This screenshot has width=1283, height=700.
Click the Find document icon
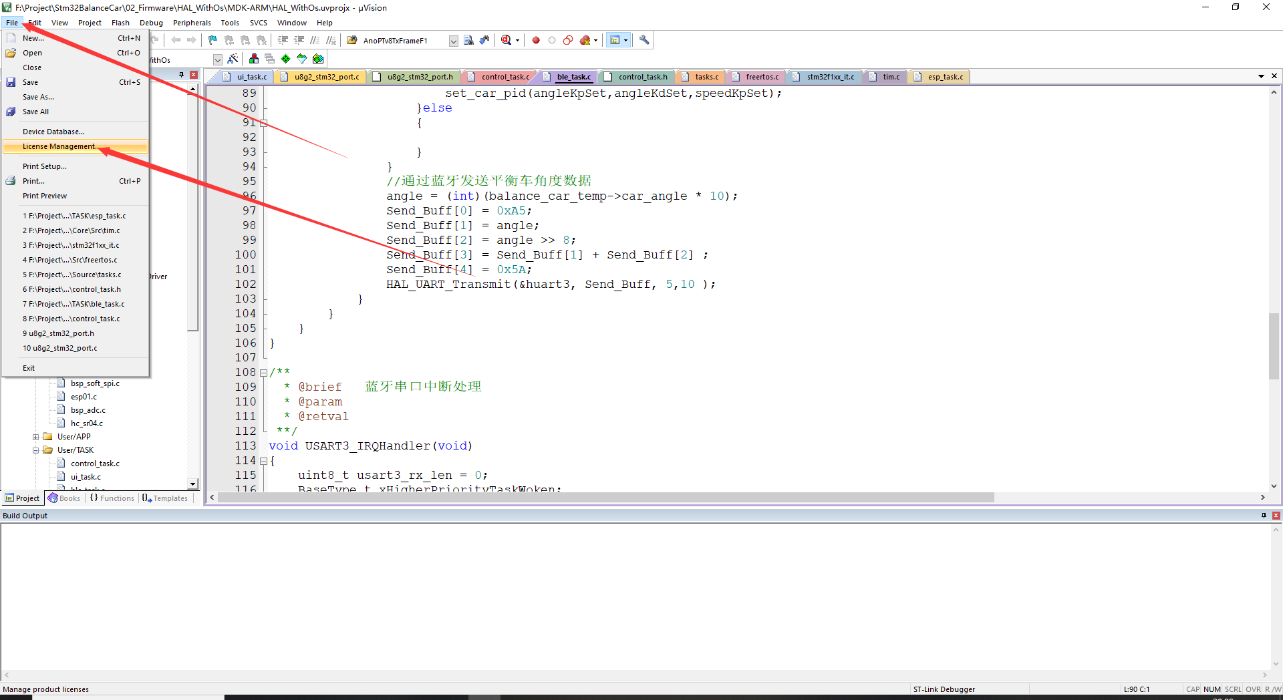tap(468, 40)
